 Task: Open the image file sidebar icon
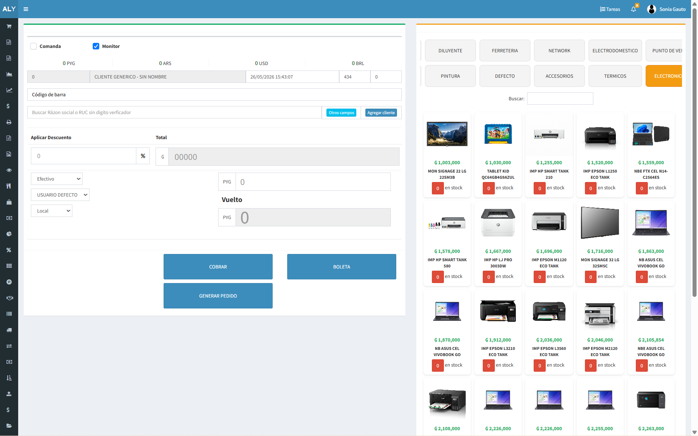[9, 154]
